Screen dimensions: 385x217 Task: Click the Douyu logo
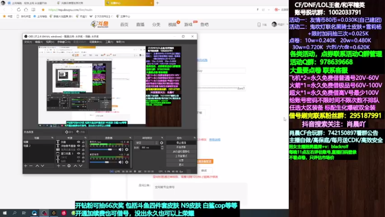(x=100, y=24)
